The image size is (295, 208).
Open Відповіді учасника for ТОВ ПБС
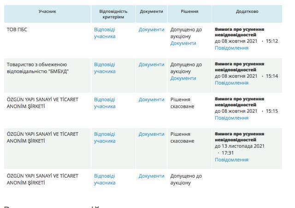coord(105,33)
